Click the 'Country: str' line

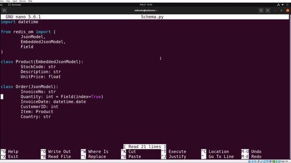coord(35,117)
